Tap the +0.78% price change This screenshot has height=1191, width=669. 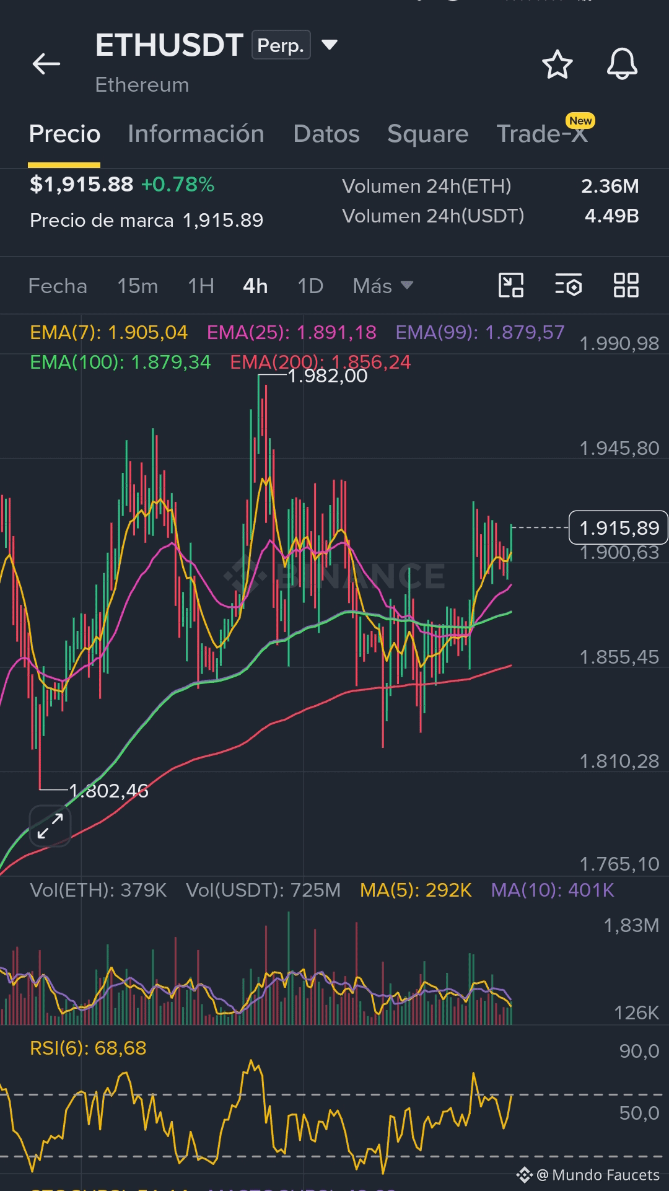pos(178,185)
